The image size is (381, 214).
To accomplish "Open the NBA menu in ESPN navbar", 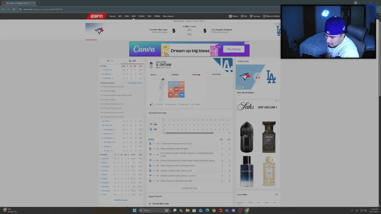I will point(127,16).
